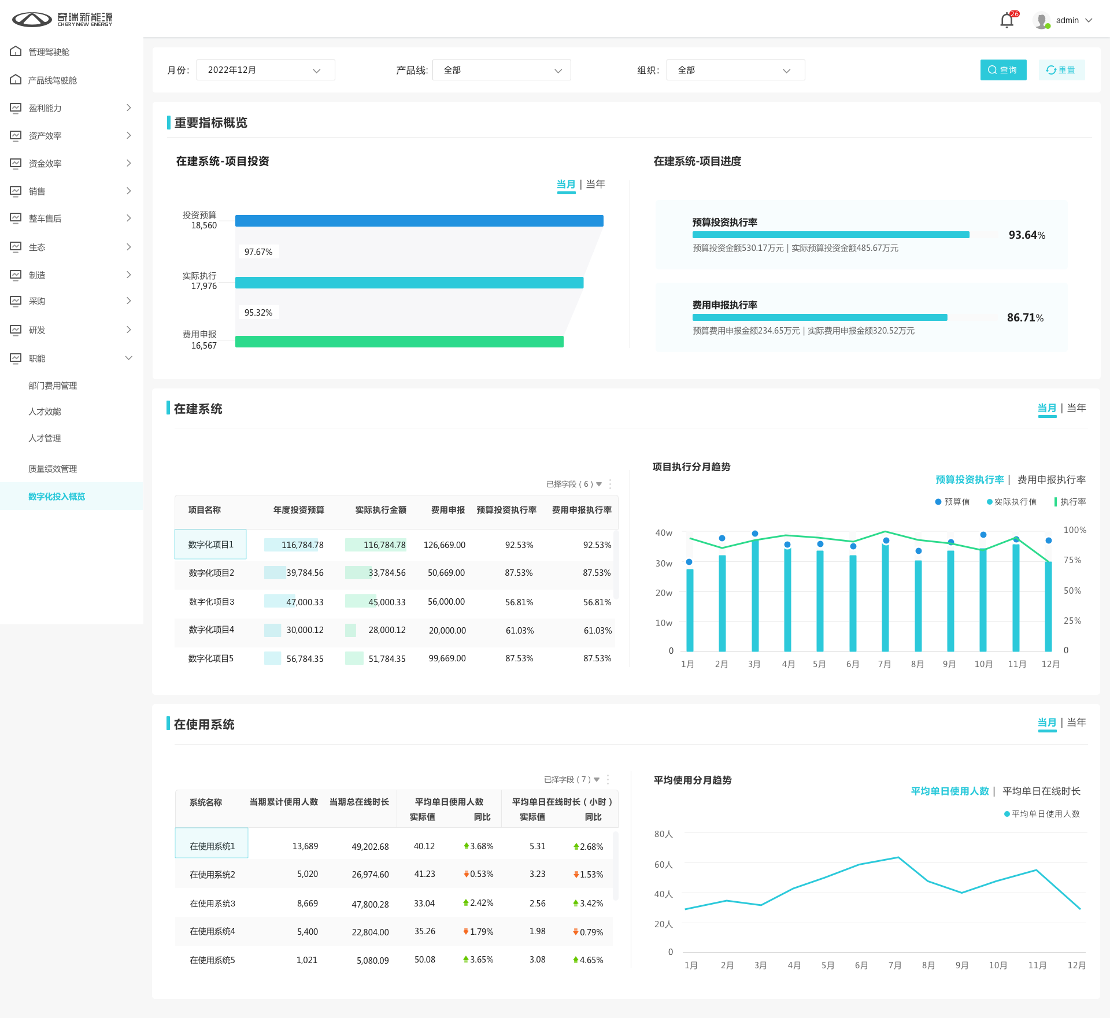This screenshot has width=1110, height=1018.
Task: Click the 研发 chart icon
Action: click(x=16, y=330)
